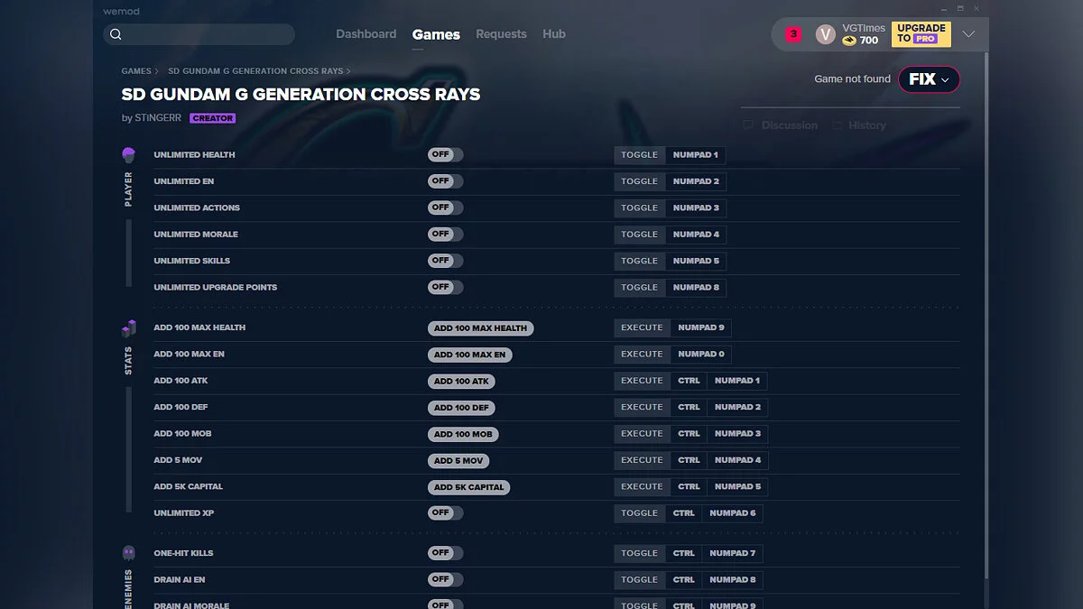Open the Requests tab
Screen dimensions: 1083x609
(501, 33)
